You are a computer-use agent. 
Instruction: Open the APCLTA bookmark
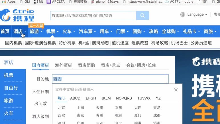pyautogui.click(x=56, y=2)
